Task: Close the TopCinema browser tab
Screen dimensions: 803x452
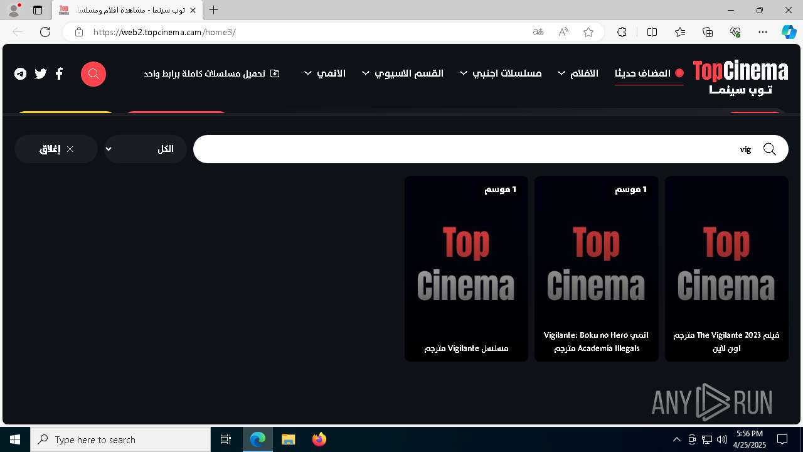Action: tap(193, 10)
